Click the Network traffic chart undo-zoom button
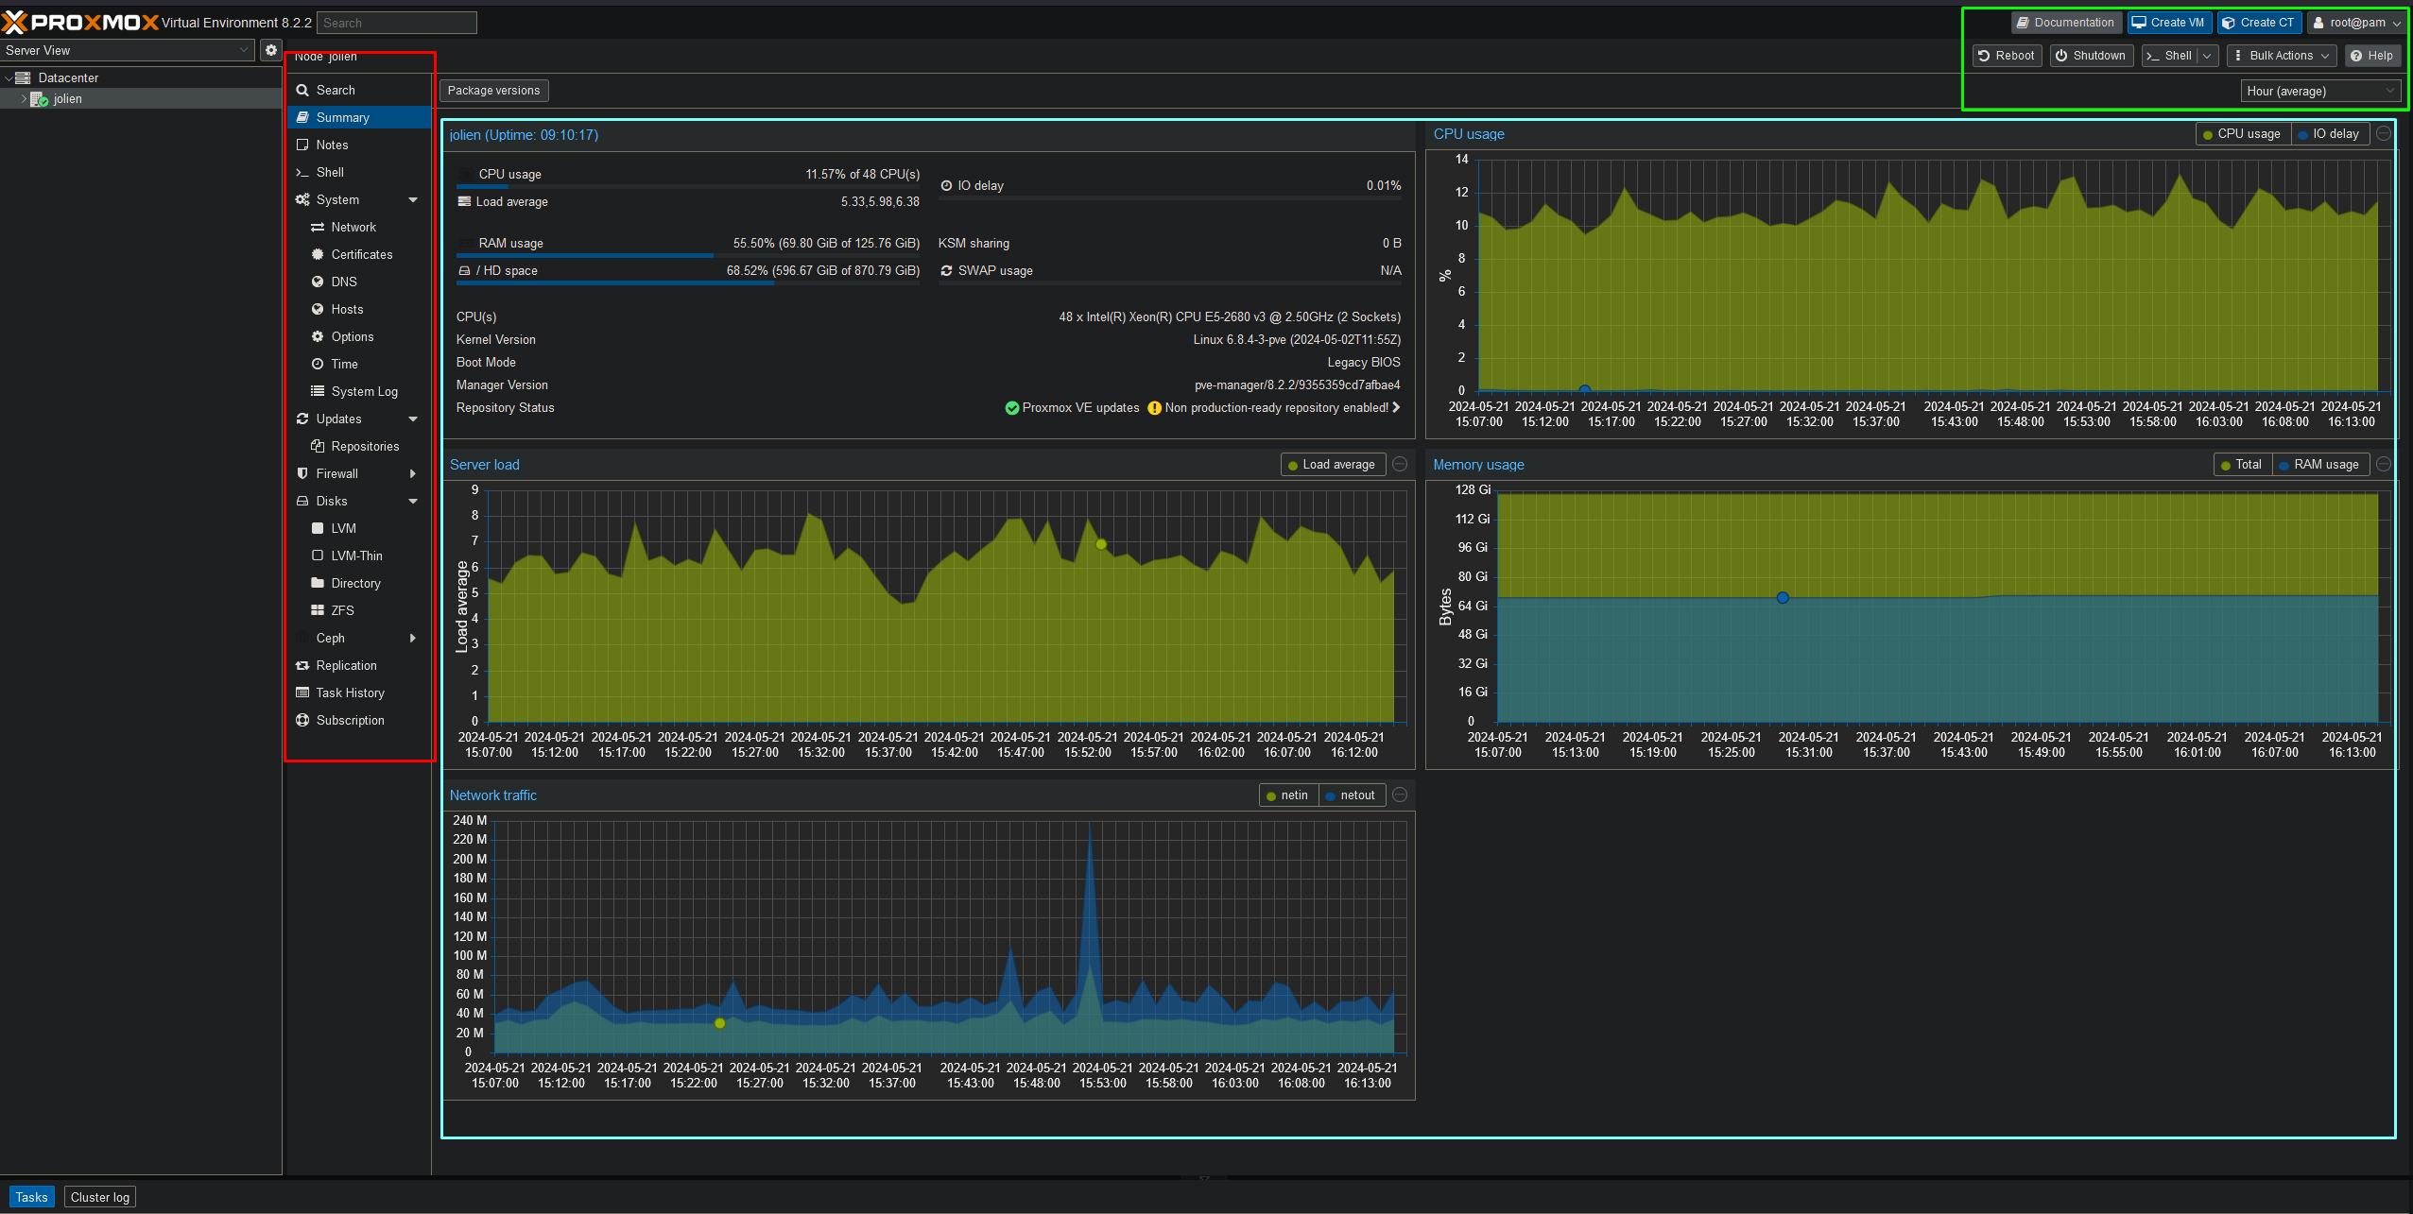The image size is (2413, 1214). (1400, 795)
